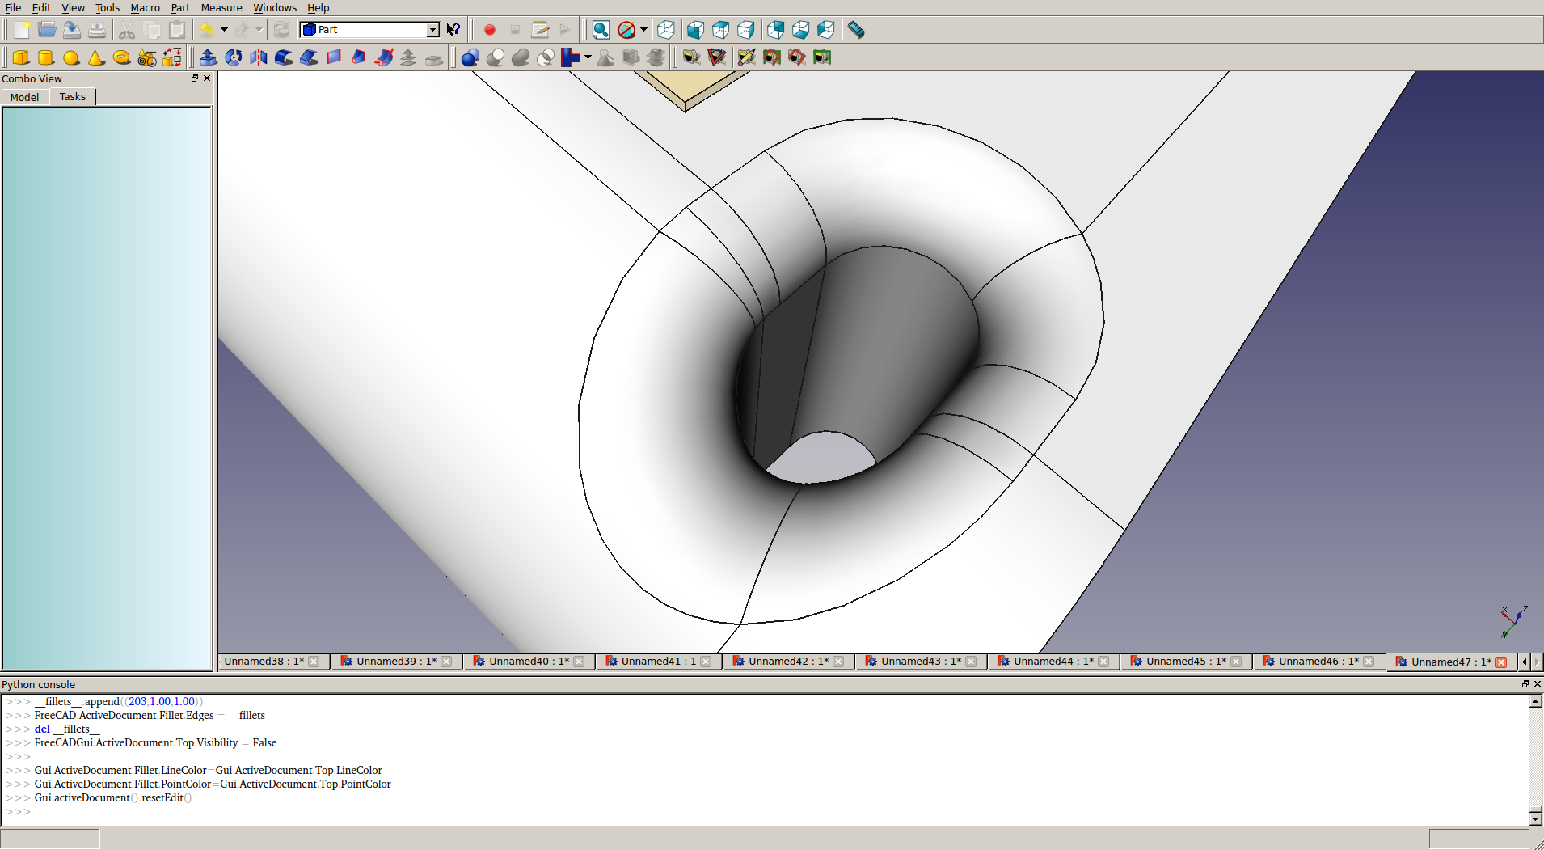Create a Cylinder solid primitive

[46, 57]
